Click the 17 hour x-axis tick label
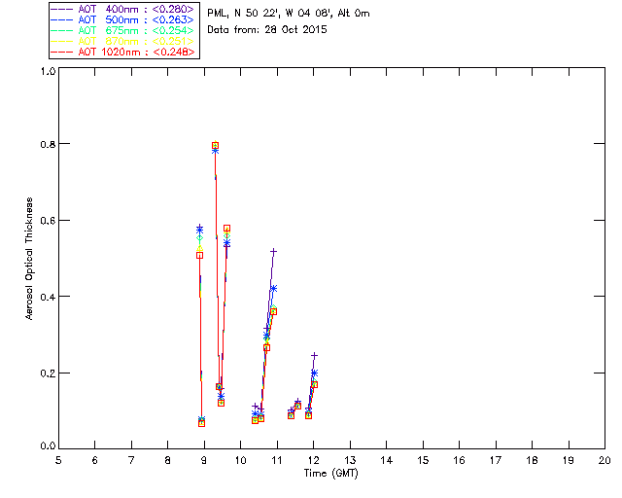 click(496, 460)
